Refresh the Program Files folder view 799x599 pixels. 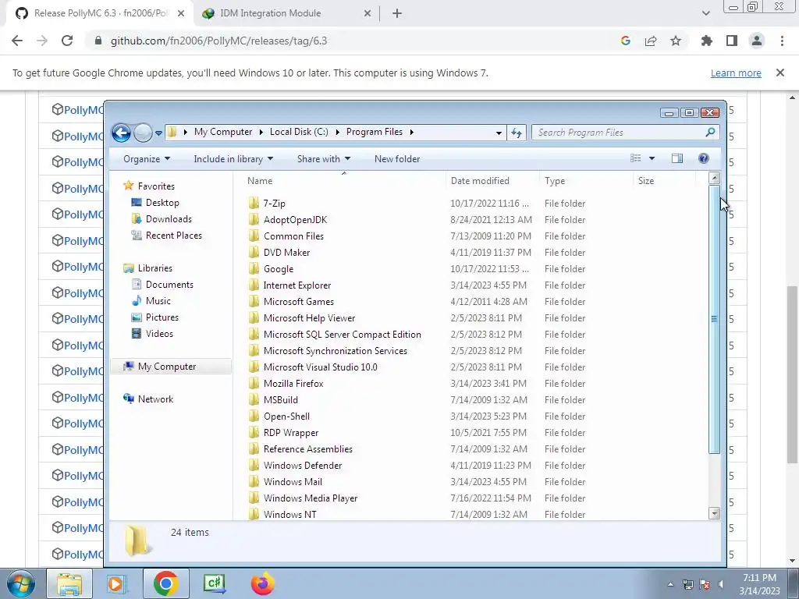[x=517, y=133]
